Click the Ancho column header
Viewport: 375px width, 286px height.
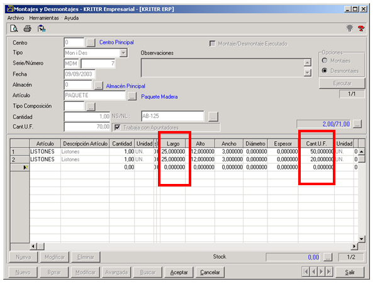[229, 144]
